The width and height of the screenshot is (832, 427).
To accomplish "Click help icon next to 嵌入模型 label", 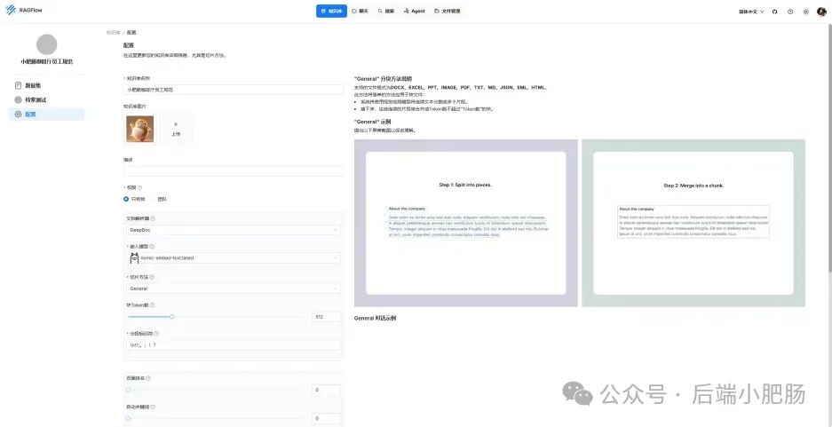I will click(x=152, y=247).
